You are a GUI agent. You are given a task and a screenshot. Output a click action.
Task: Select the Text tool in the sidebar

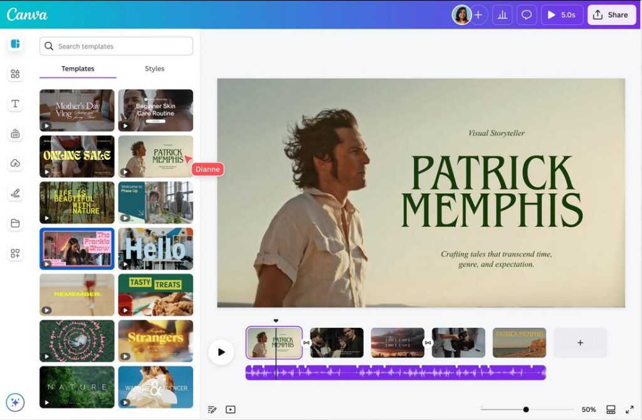(x=15, y=103)
